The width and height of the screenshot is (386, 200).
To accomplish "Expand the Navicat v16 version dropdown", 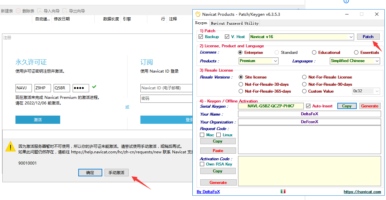I will (351, 37).
